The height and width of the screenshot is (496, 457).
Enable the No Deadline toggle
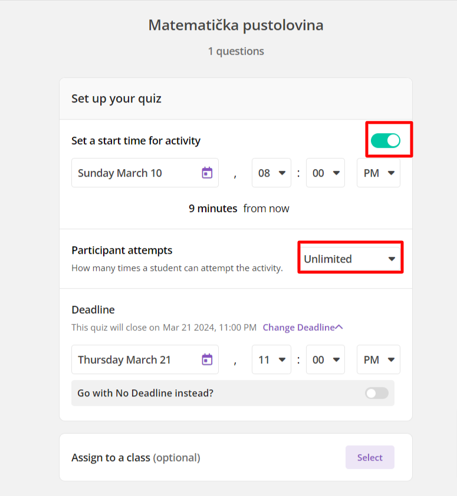tap(377, 393)
